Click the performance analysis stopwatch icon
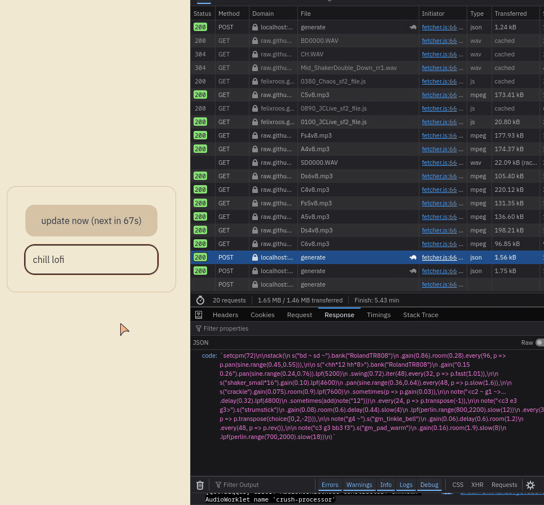The height and width of the screenshot is (505, 544). pos(200,300)
